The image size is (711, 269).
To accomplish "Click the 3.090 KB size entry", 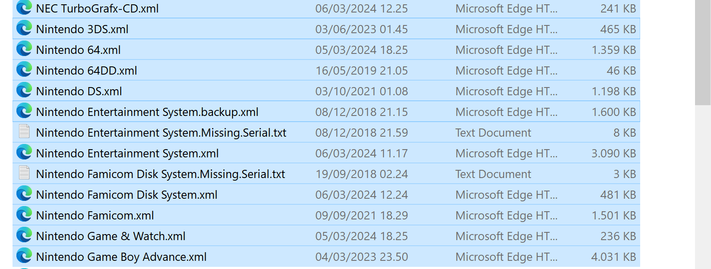I will click(614, 153).
